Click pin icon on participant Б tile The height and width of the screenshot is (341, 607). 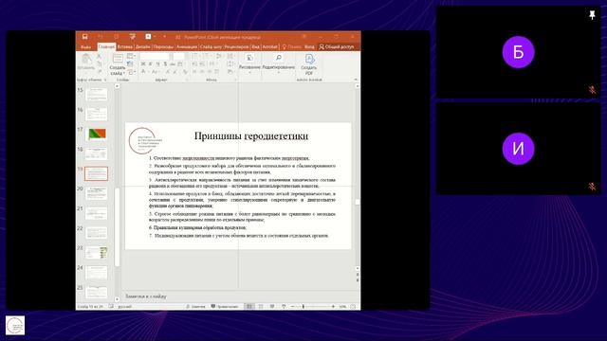592,15
